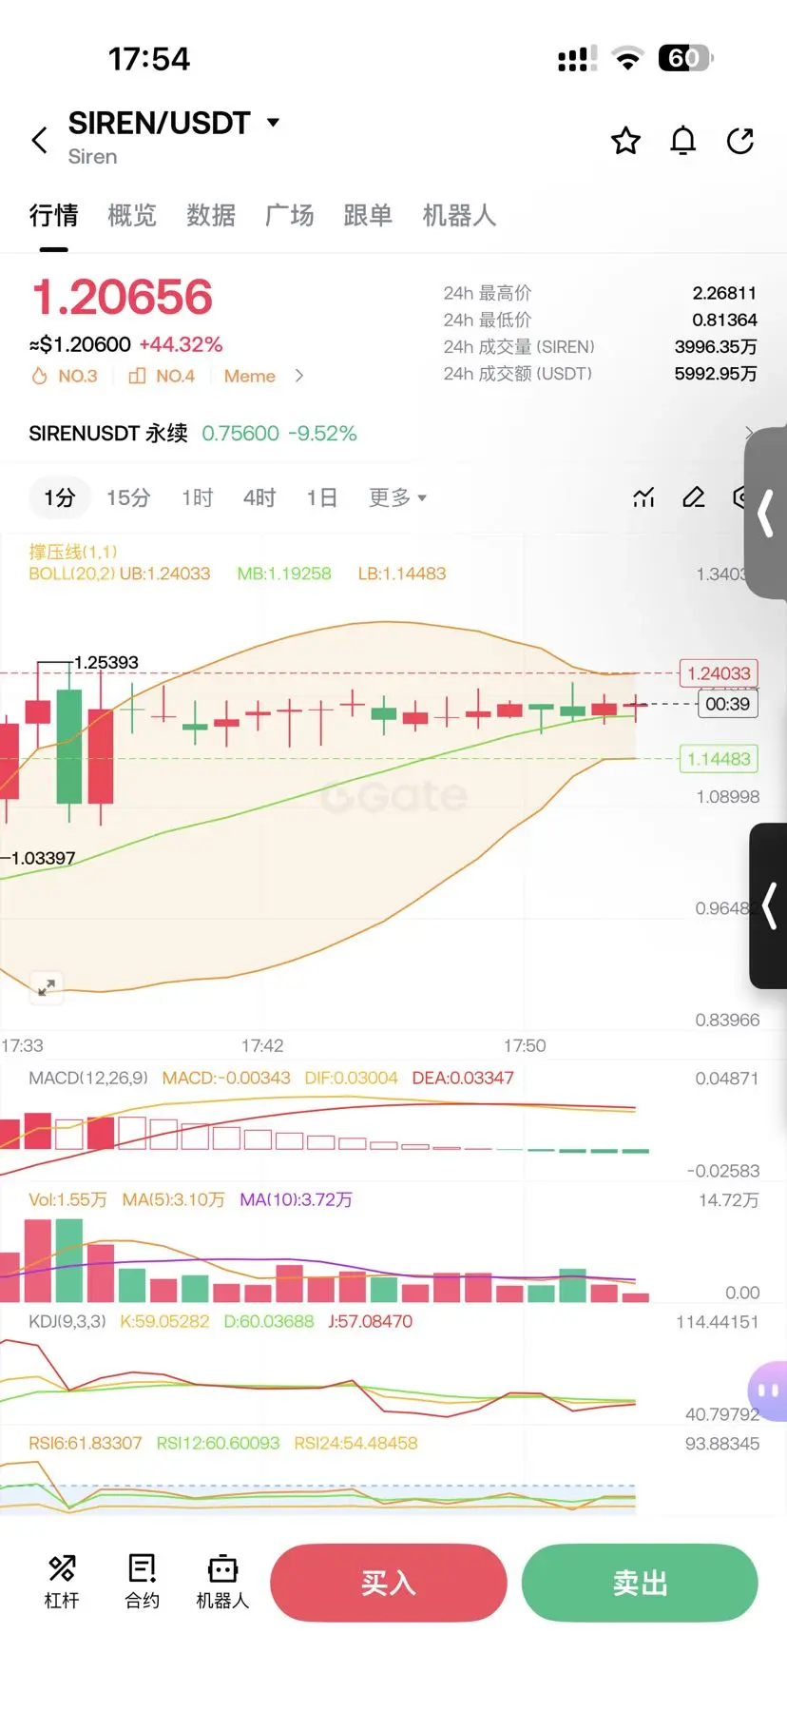Viewport: 787px width, 1712px height.
Task: Select the 1分 timeframe
Action: [59, 497]
